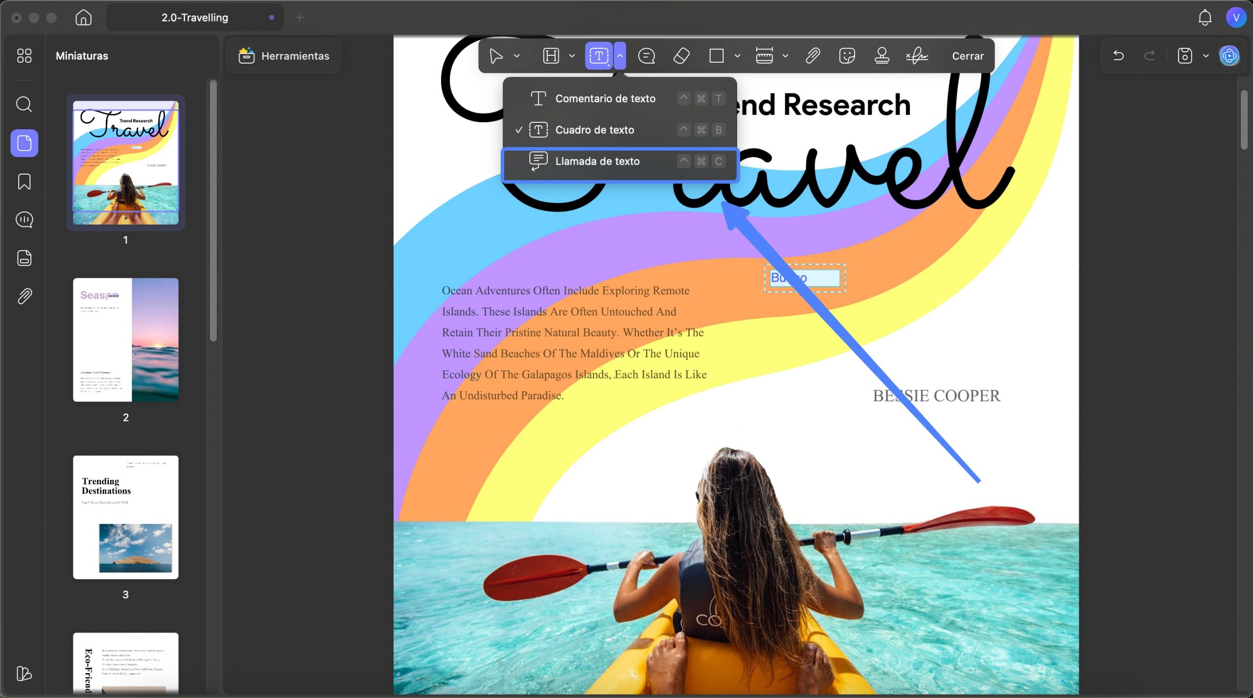Image resolution: width=1253 pixels, height=698 pixels.
Task: Expand the cursor tool dropdown arrow
Action: 517,56
